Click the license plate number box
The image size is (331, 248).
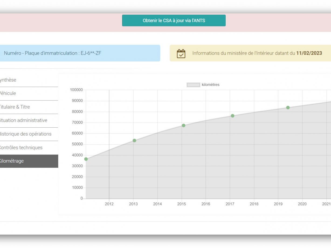[80, 53]
